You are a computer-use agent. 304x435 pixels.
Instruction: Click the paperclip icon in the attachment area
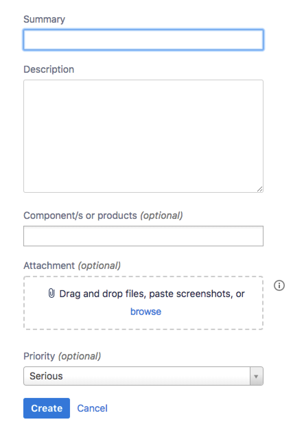tap(51, 294)
